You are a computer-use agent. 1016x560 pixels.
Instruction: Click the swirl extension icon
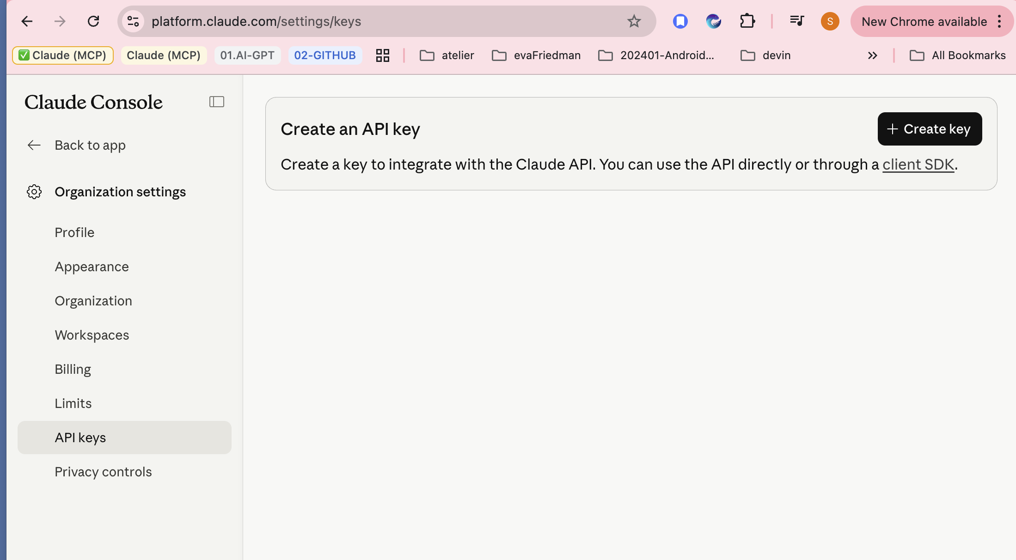tap(713, 21)
